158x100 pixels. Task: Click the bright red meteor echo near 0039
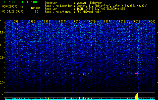137,73
